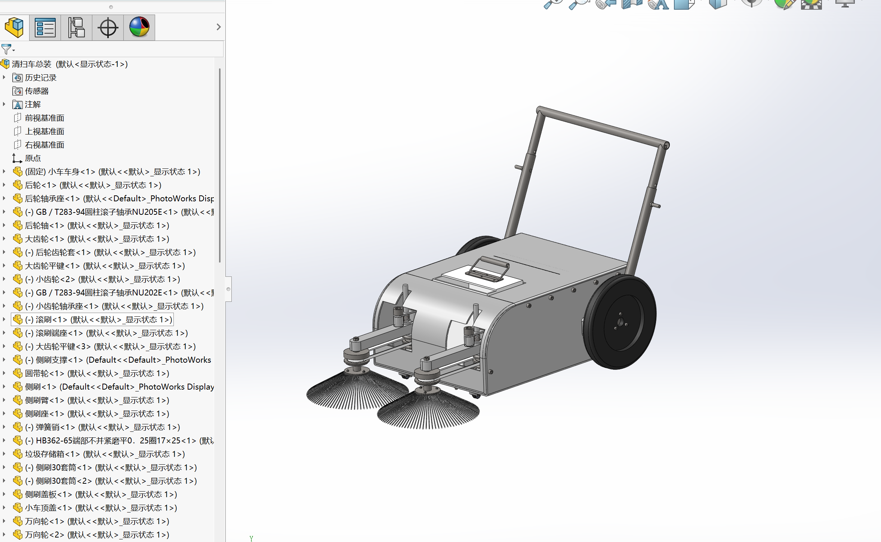Image resolution: width=881 pixels, height=542 pixels.
Task: Select the 前视基准面 plane
Action: [44, 118]
